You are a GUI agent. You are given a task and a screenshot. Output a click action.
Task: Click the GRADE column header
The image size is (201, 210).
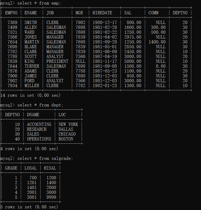coord(11,168)
